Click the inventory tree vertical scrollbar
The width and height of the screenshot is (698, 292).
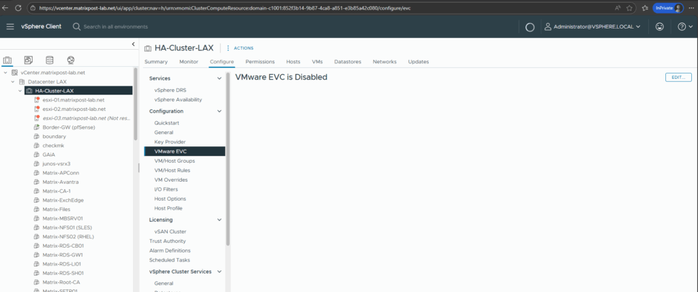[x=136, y=104]
